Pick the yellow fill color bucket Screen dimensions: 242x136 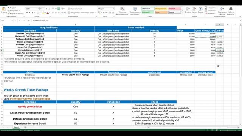(x=43, y=12)
